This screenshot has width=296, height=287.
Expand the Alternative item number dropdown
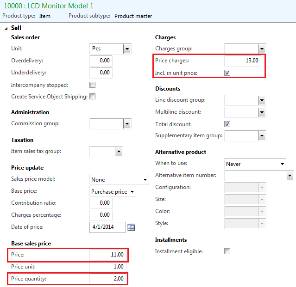(x=290, y=176)
